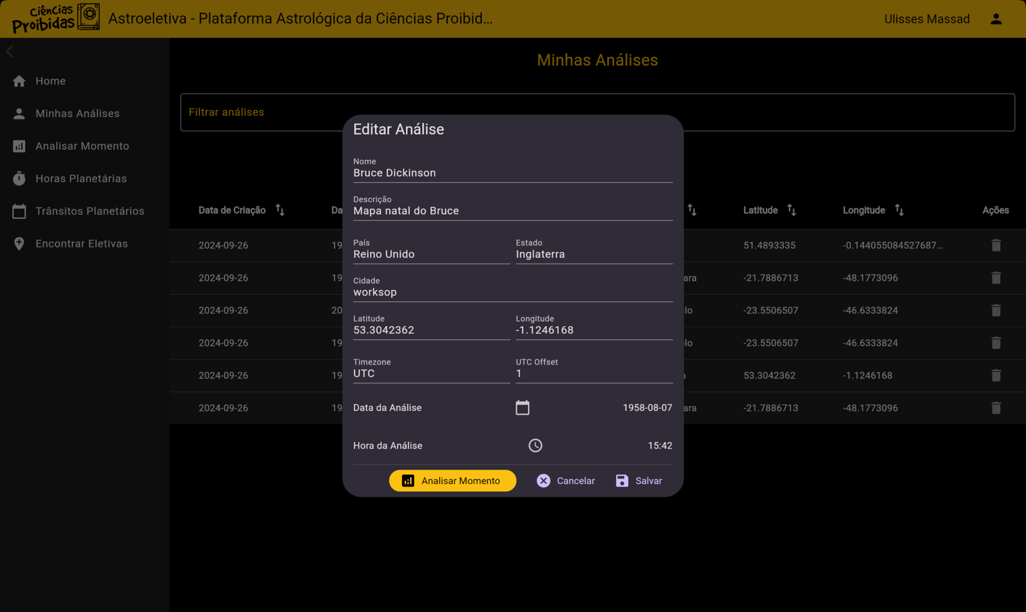Open Analisar Momento via bar-chart sidebar icon
Screen dimensions: 1026x612
(x=20, y=146)
